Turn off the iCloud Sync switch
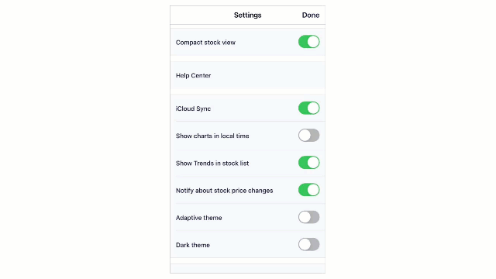Screen dimensions: 496x279 (308, 108)
